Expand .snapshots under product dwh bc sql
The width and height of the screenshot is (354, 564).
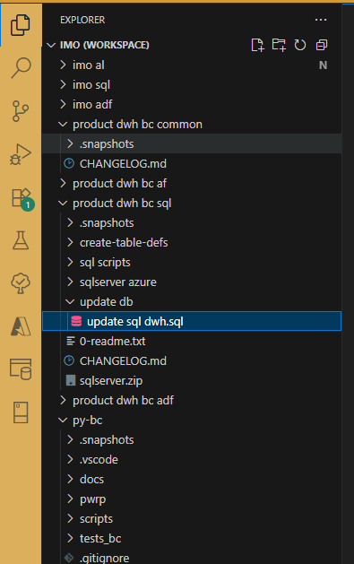(70, 222)
